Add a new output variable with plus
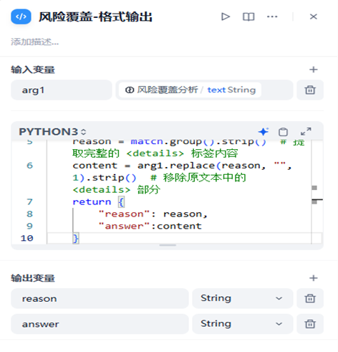This screenshot has width=338, height=352. click(x=313, y=278)
